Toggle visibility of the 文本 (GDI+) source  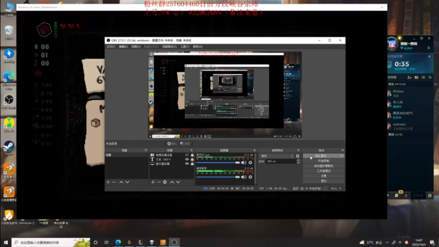[187, 159]
